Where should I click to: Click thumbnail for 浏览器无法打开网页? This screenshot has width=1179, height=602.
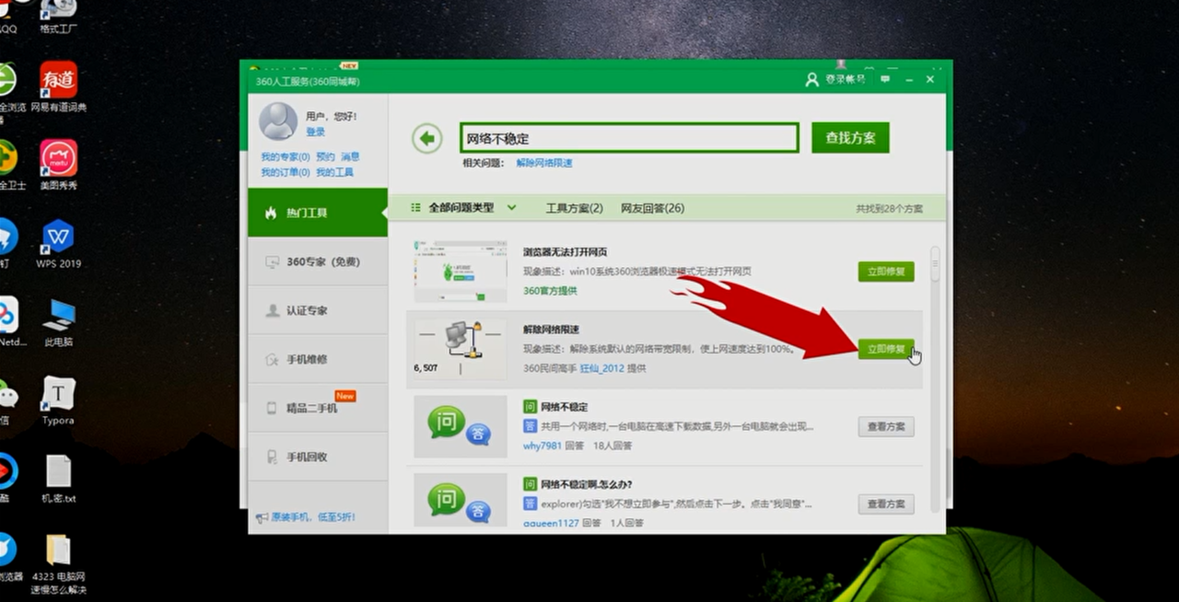(461, 272)
